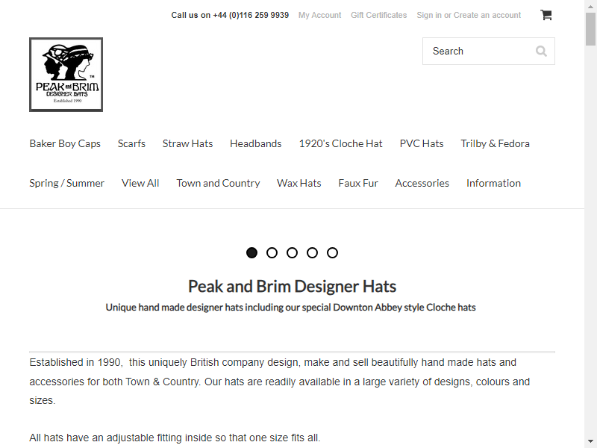Open My Account link
The image size is (597, 448).
coord(320,15)
